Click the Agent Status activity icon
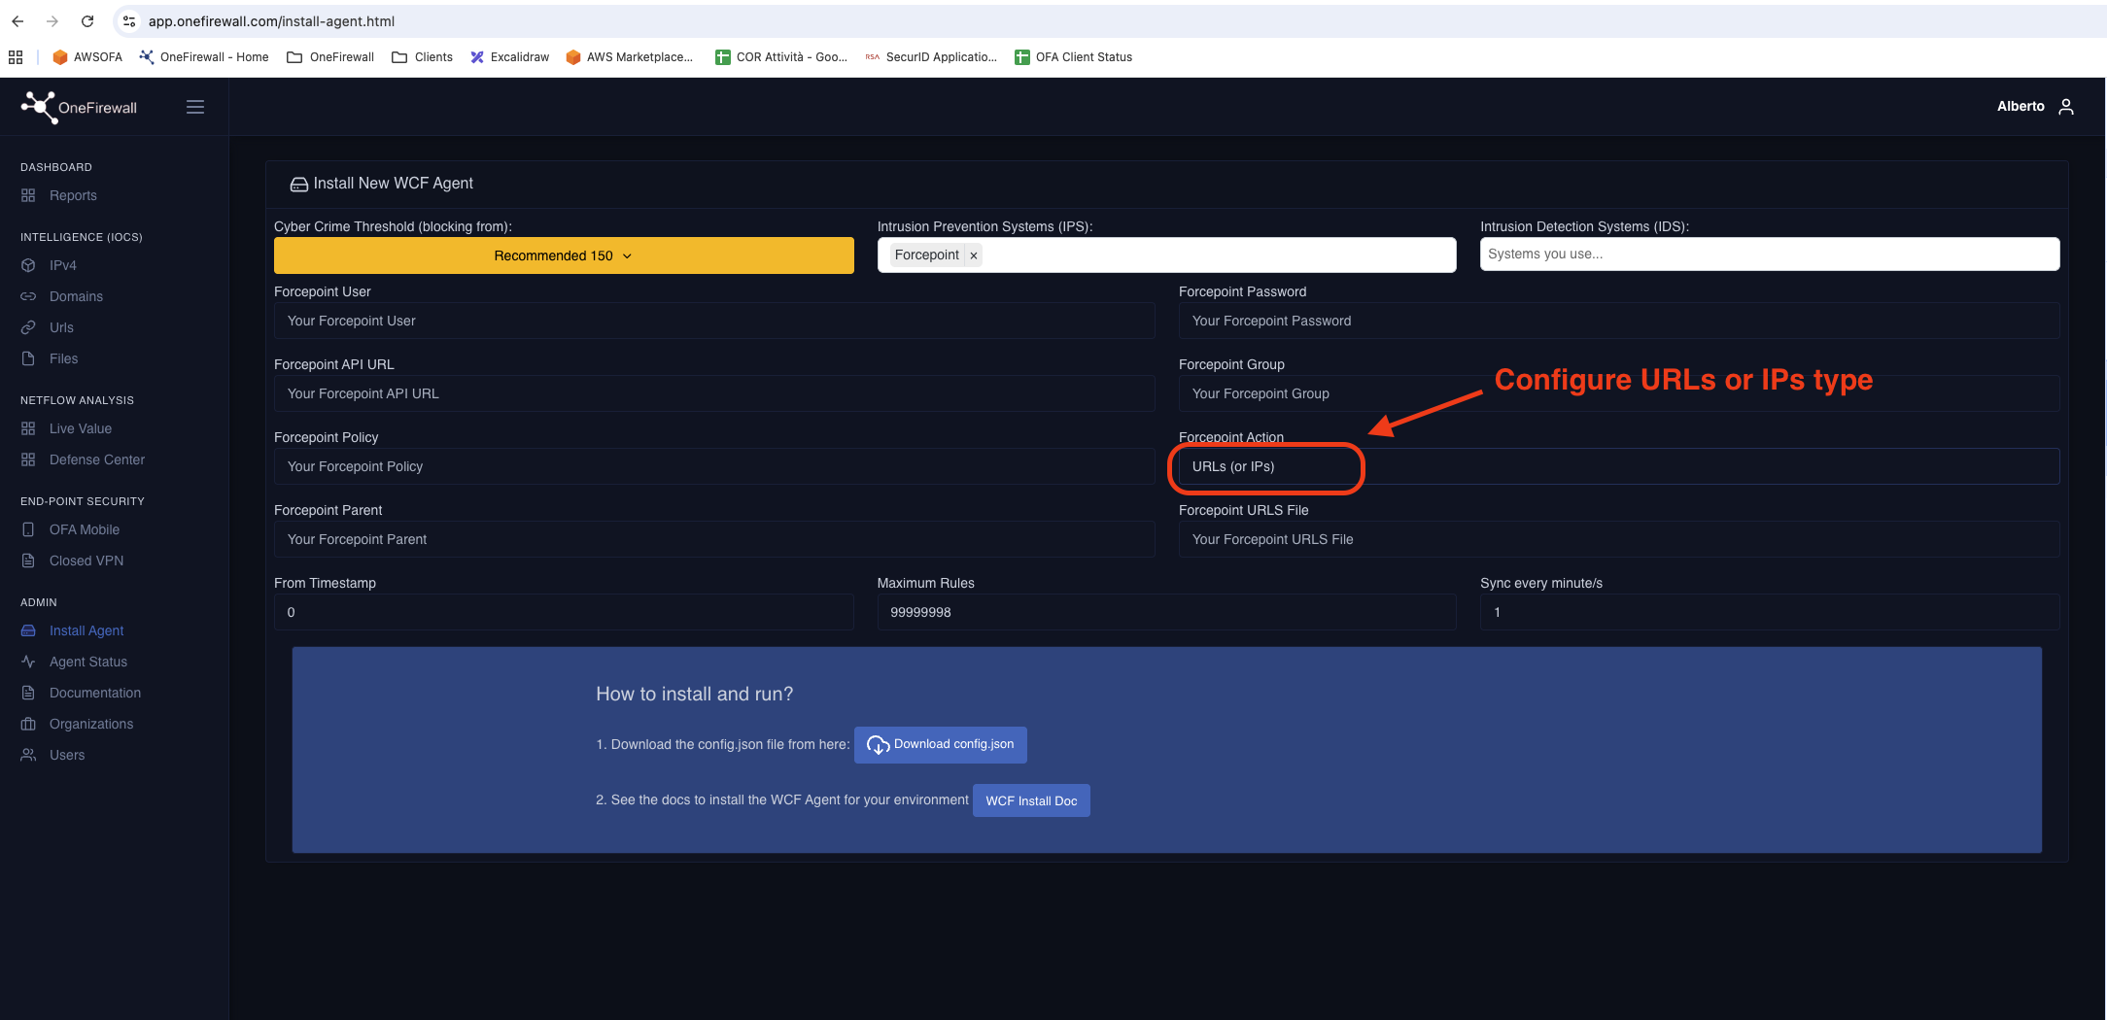 [x=28, y=662]
